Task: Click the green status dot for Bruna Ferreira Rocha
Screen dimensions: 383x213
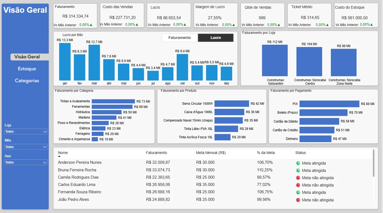Action: tap(298, 171)
